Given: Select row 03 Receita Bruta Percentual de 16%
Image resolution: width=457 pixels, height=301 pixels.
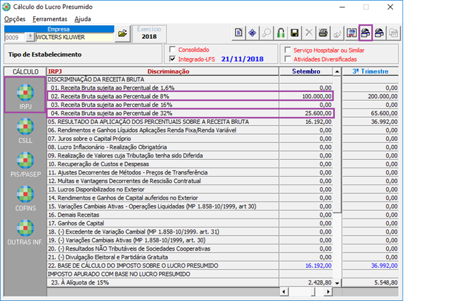Looking at the screenshot, I should pos(162,105).
